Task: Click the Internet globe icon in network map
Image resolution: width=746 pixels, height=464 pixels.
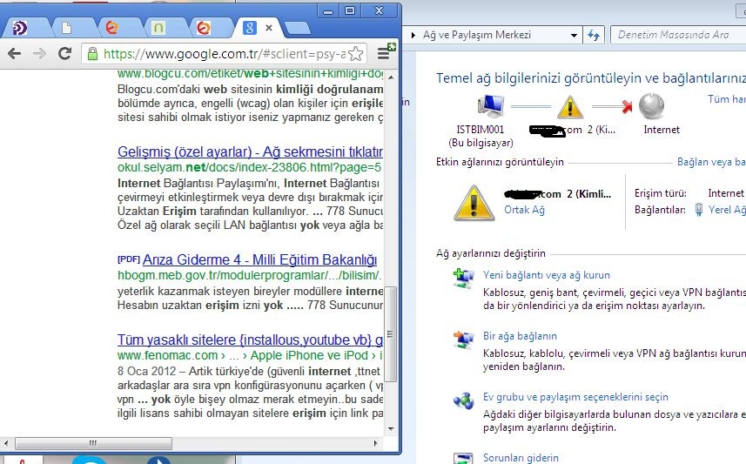Action: click(651, 105)
